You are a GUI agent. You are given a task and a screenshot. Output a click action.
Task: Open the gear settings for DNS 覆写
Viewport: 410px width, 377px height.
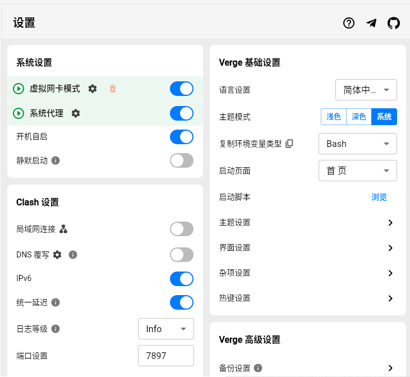[x=57, y=255]
